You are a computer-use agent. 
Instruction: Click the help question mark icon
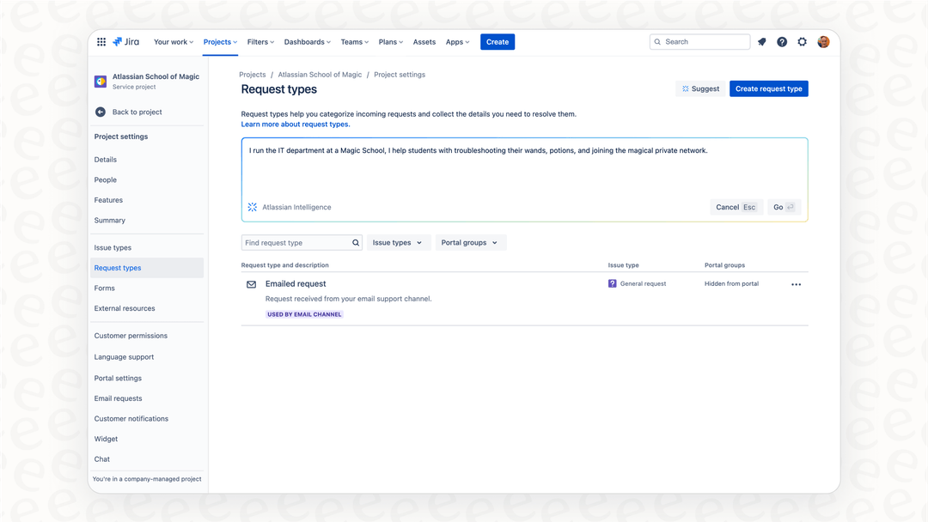(782, 41)
